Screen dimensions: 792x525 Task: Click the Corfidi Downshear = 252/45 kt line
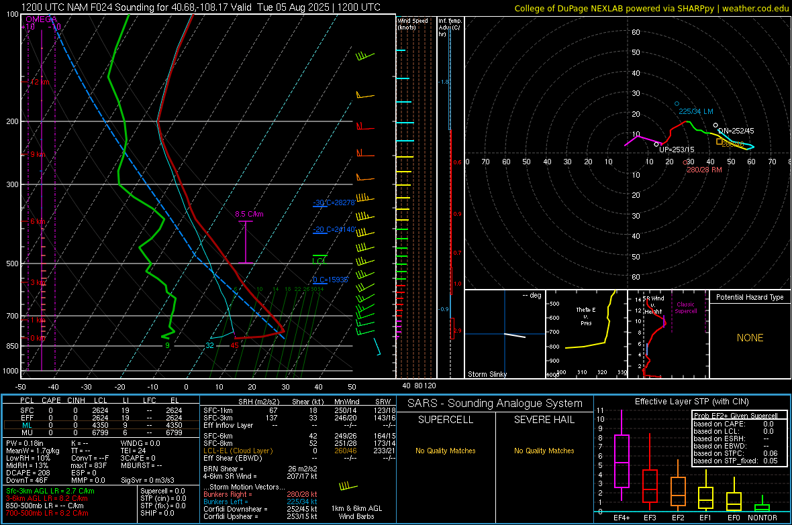click(260, 509)
